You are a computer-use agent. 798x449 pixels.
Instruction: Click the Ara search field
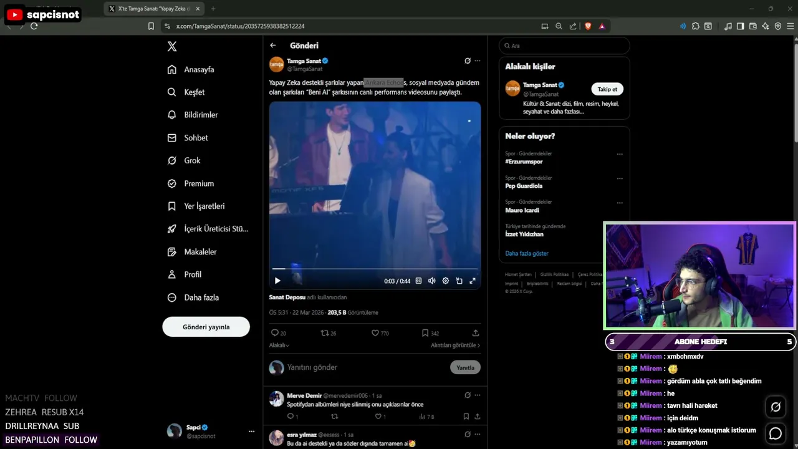564,46
